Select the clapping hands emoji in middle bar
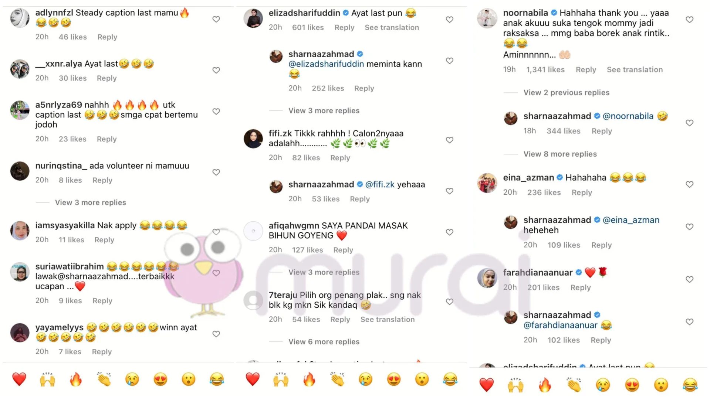The height and width of the screenshot is (399, 710). (337, 379)
